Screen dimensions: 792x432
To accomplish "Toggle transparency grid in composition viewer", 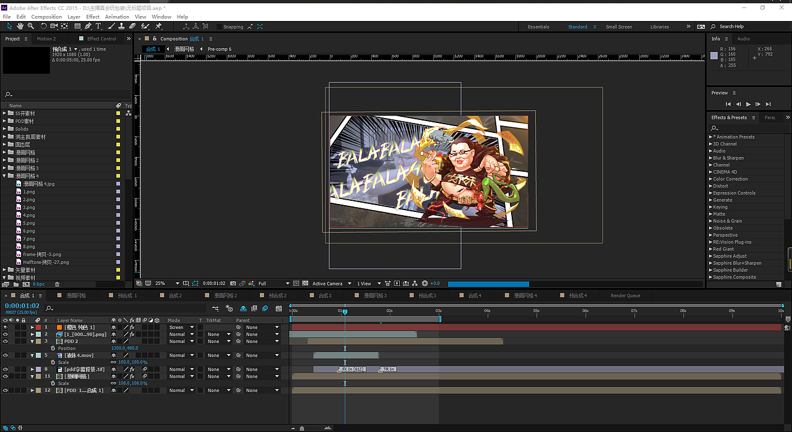I will click(305, 284).
